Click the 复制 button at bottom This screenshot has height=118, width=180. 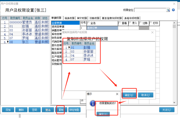tap(61, 110)
